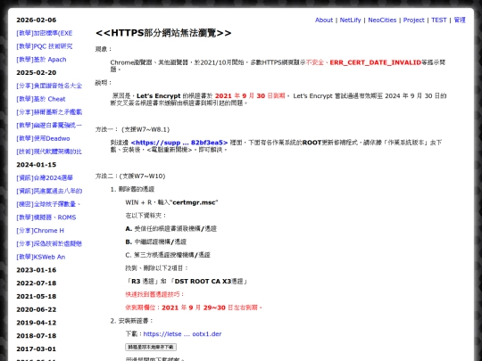
Task: Click list item A. in certificate folders
Action: [171, 229]
